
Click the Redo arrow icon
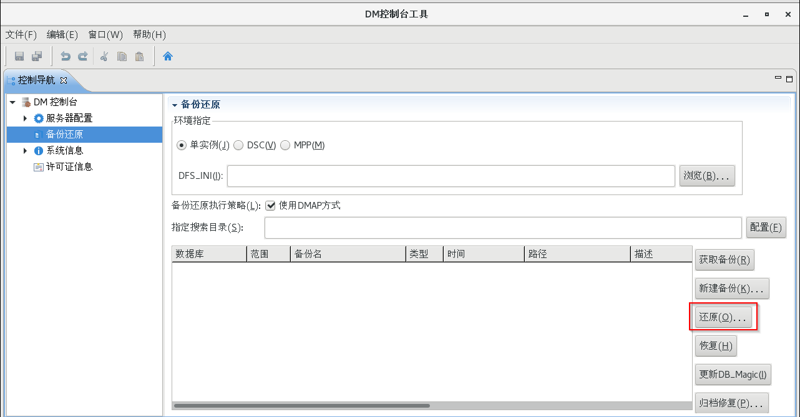pos(82,57)
